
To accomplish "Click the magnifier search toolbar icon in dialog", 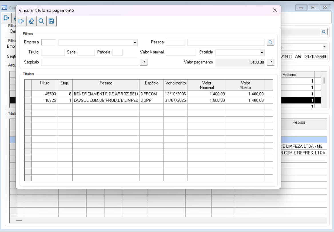I will tap(41, 21).
